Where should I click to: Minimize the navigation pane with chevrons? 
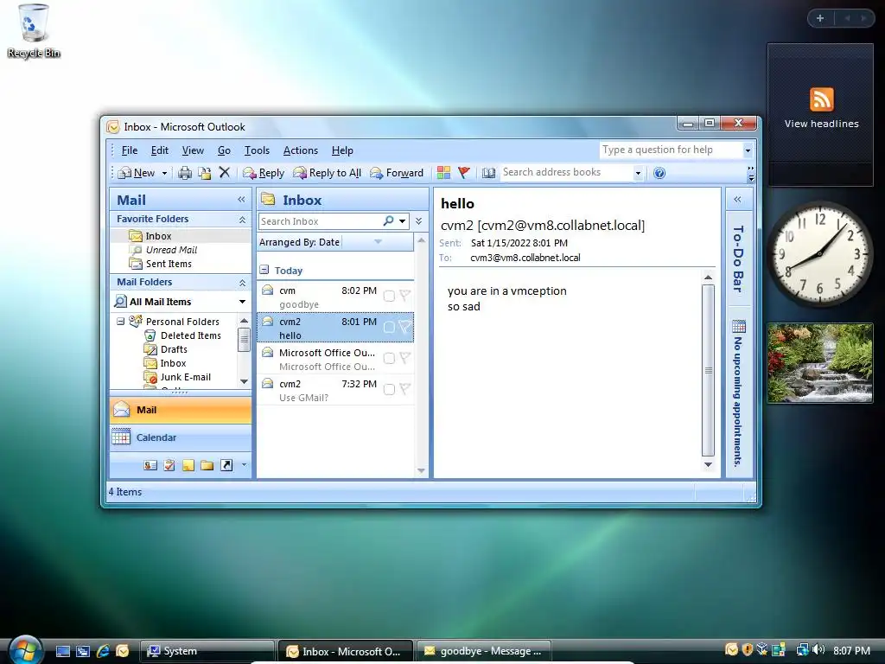242,200
